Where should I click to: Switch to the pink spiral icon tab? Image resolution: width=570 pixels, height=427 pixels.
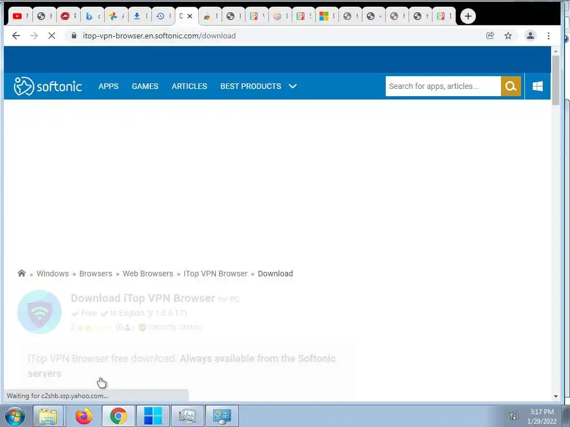(x=281, y=16)
